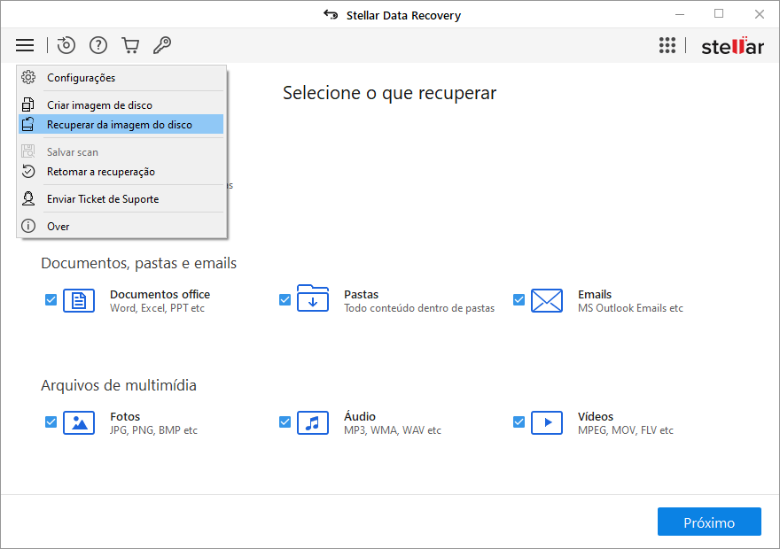780x549 pixels.
Task: Uncheck the Documentos office checkbox
Action: (51, 300)
